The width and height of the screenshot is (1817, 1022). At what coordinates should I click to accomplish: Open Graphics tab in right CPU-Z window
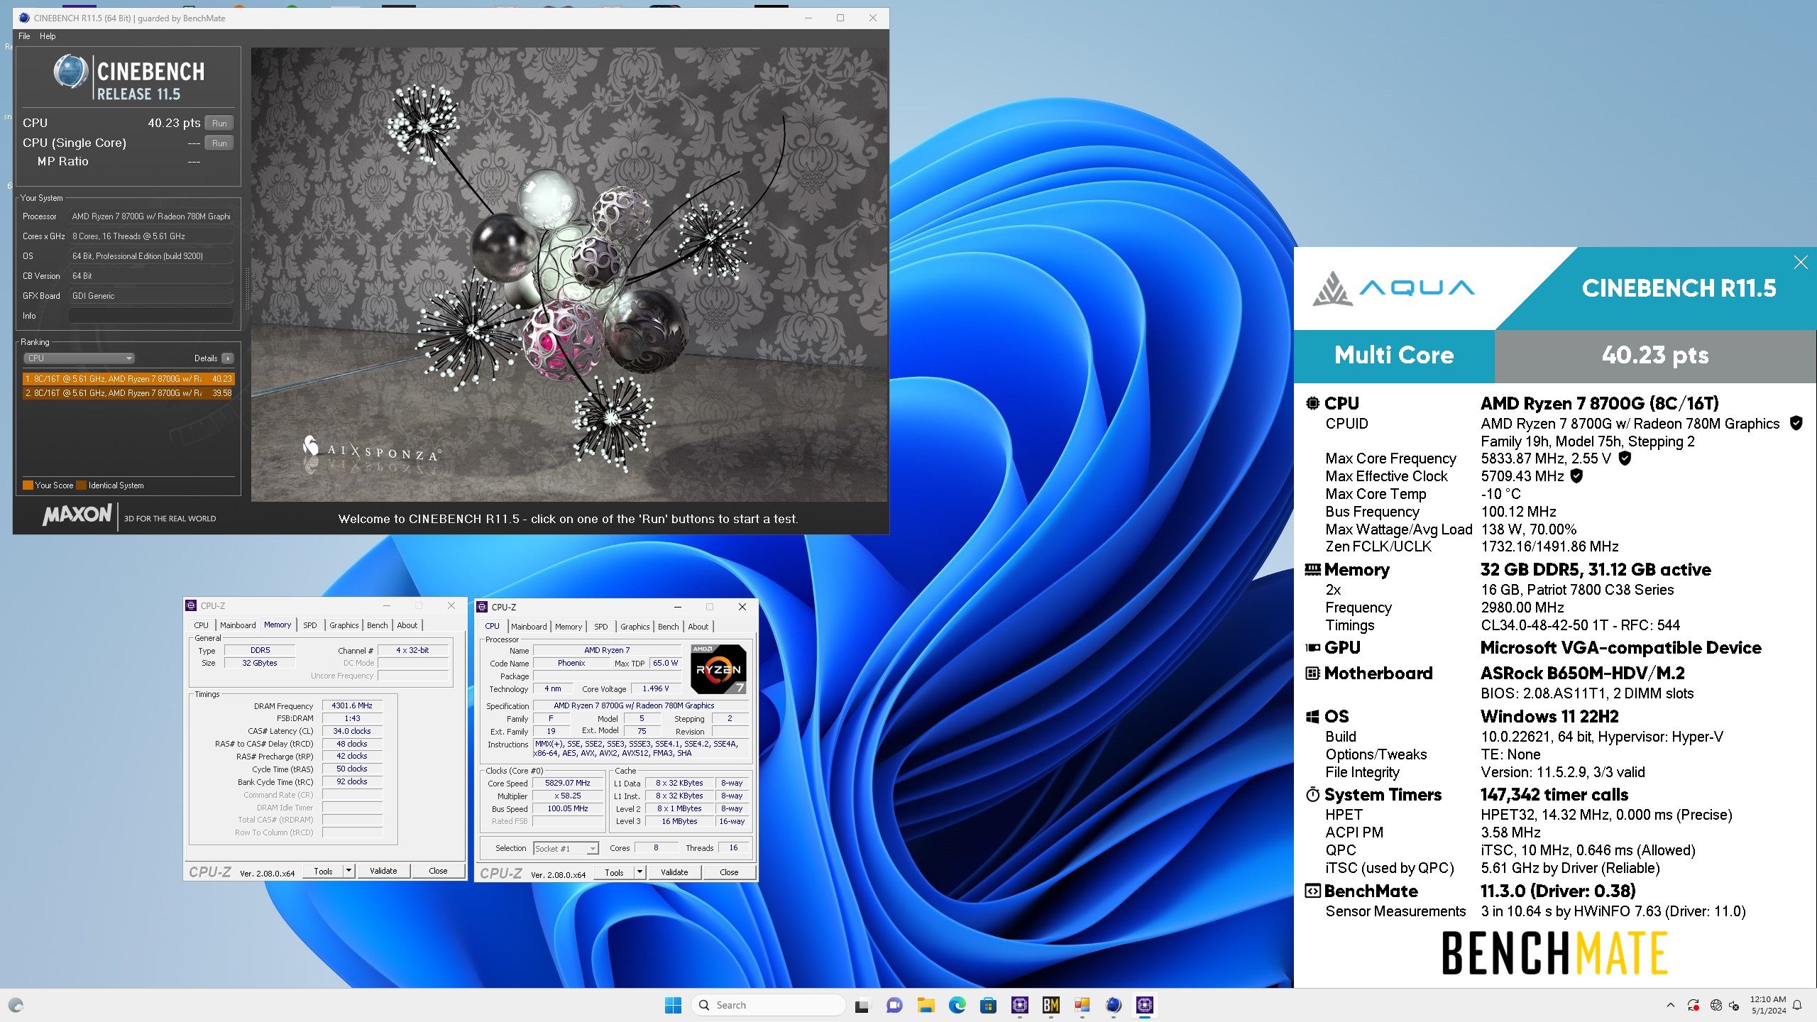click(x=635, y=627)
